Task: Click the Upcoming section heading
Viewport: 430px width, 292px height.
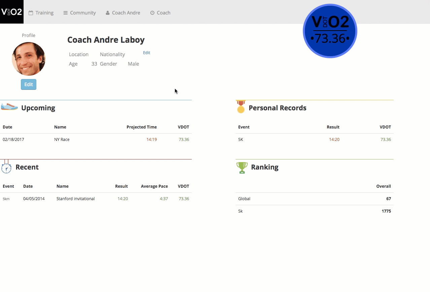Action: tap(38, 108)
